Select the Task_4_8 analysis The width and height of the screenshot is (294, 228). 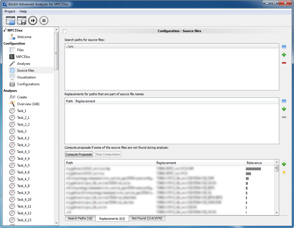[x=23, y=186]
